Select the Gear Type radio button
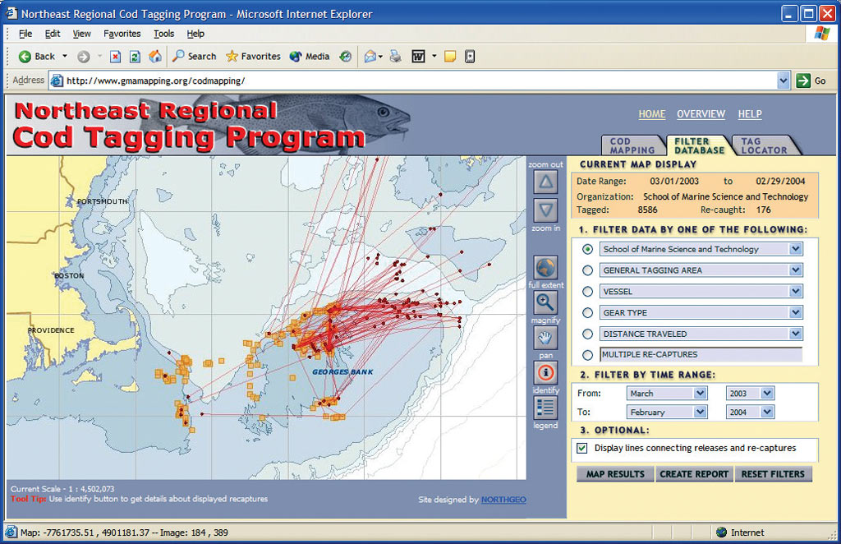This screenshot has width=841, height=544. pyautogui.click(x=588, y=313)
